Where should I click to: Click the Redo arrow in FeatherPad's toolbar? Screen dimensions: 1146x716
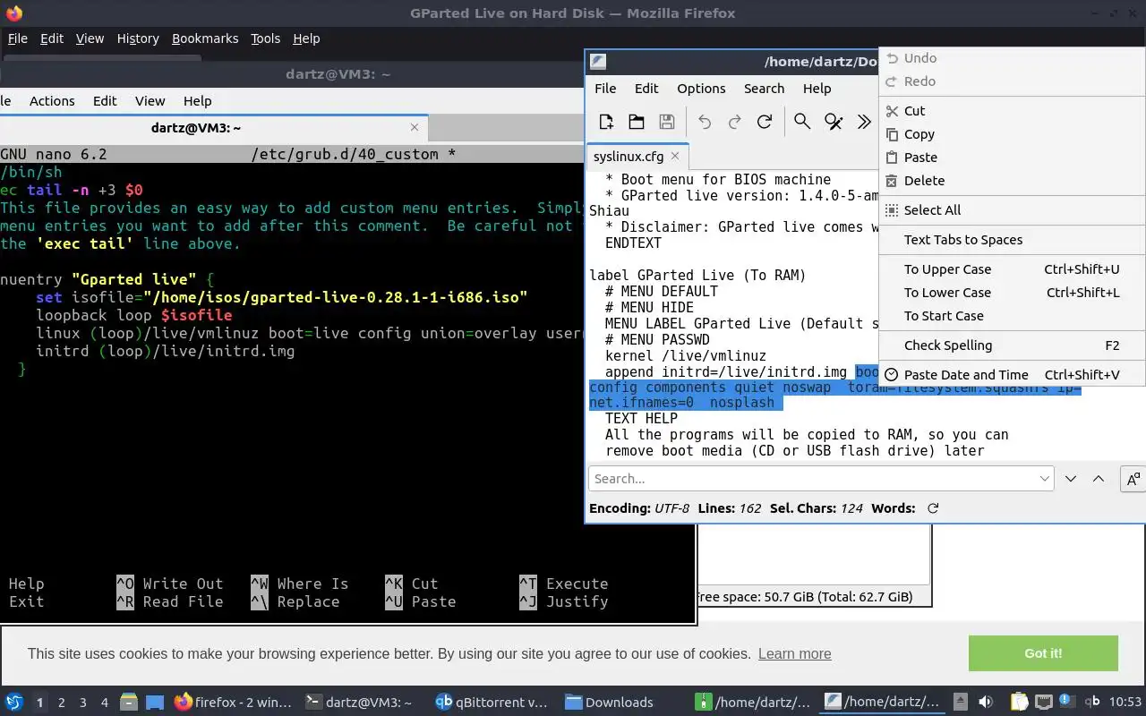click(x=734, y=122)
